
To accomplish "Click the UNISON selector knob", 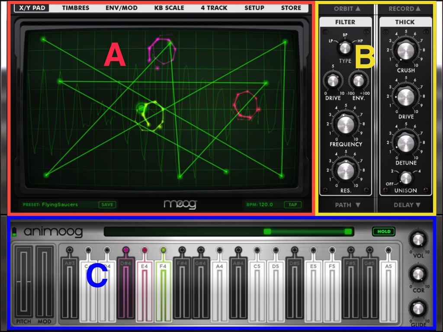I will point(406,178).
